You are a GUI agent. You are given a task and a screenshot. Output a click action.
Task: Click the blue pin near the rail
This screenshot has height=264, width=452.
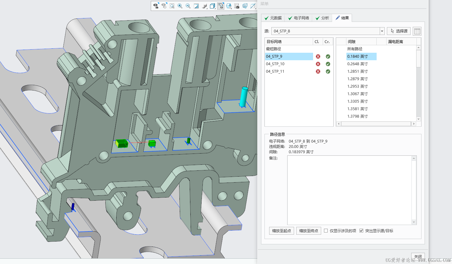coord(73,207)
